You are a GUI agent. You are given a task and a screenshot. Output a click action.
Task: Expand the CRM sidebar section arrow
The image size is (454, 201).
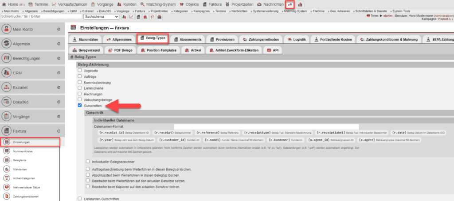click(59, 73)
